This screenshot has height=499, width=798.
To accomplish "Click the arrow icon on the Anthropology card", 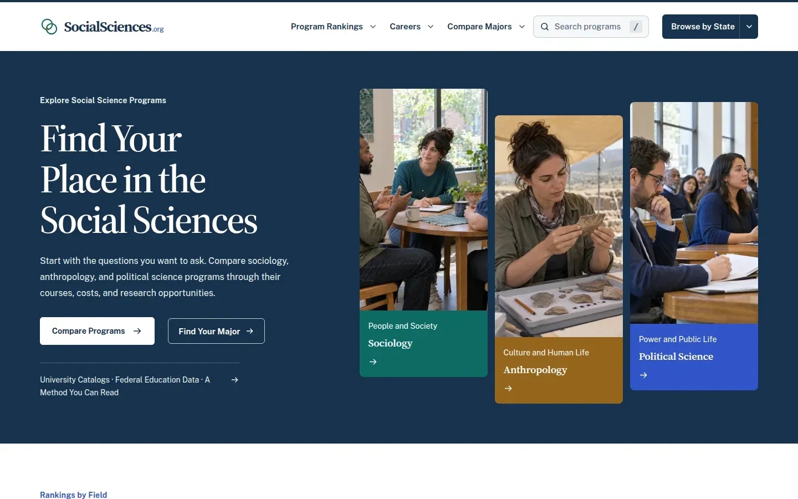I will pyautogui.click(x=508, y=389).
